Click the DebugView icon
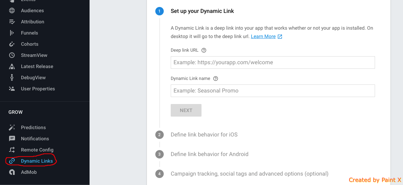The height and width of the screenshot is (185, 403). coord(12,77)
